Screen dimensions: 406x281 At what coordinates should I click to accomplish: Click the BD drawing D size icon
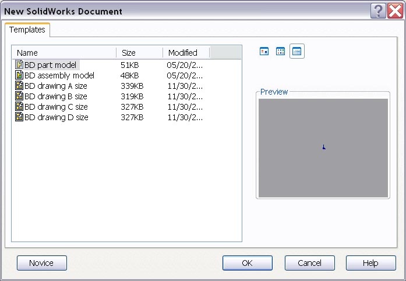click(x=19, y=117)
